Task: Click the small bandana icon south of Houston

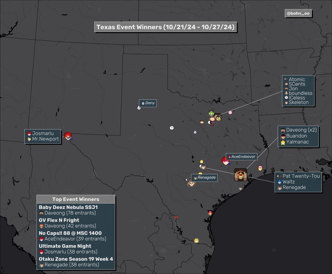Action: [240, 188]
